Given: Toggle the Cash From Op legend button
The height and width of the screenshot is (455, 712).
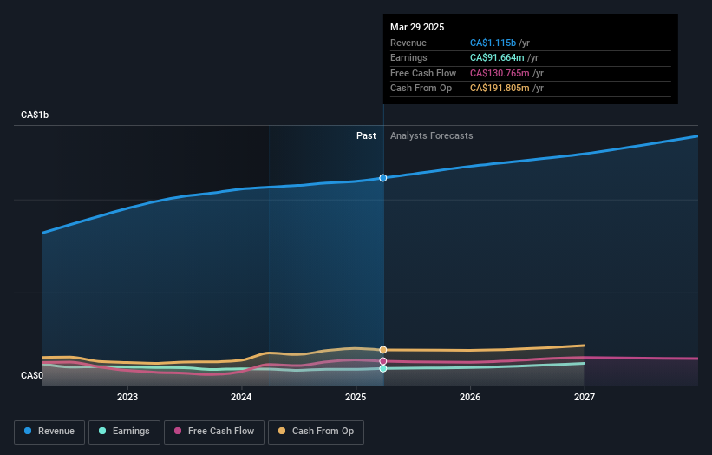Looking at the screenshot, I should [x=316, y=432].
